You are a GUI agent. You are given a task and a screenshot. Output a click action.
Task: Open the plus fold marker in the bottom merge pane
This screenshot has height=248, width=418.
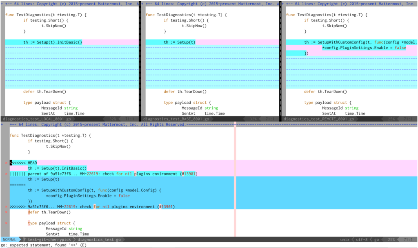click(x=2, y=124)
